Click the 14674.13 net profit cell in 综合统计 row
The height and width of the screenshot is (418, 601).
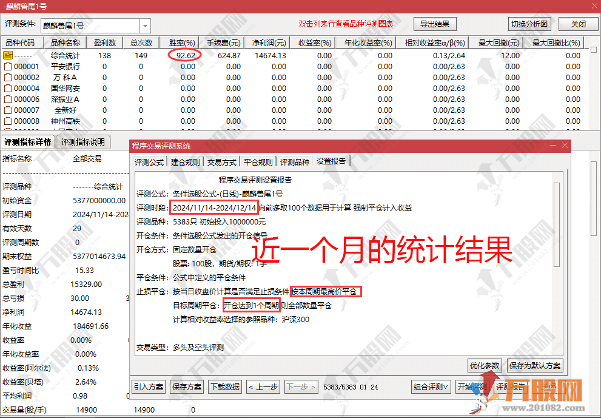(270, 55)
